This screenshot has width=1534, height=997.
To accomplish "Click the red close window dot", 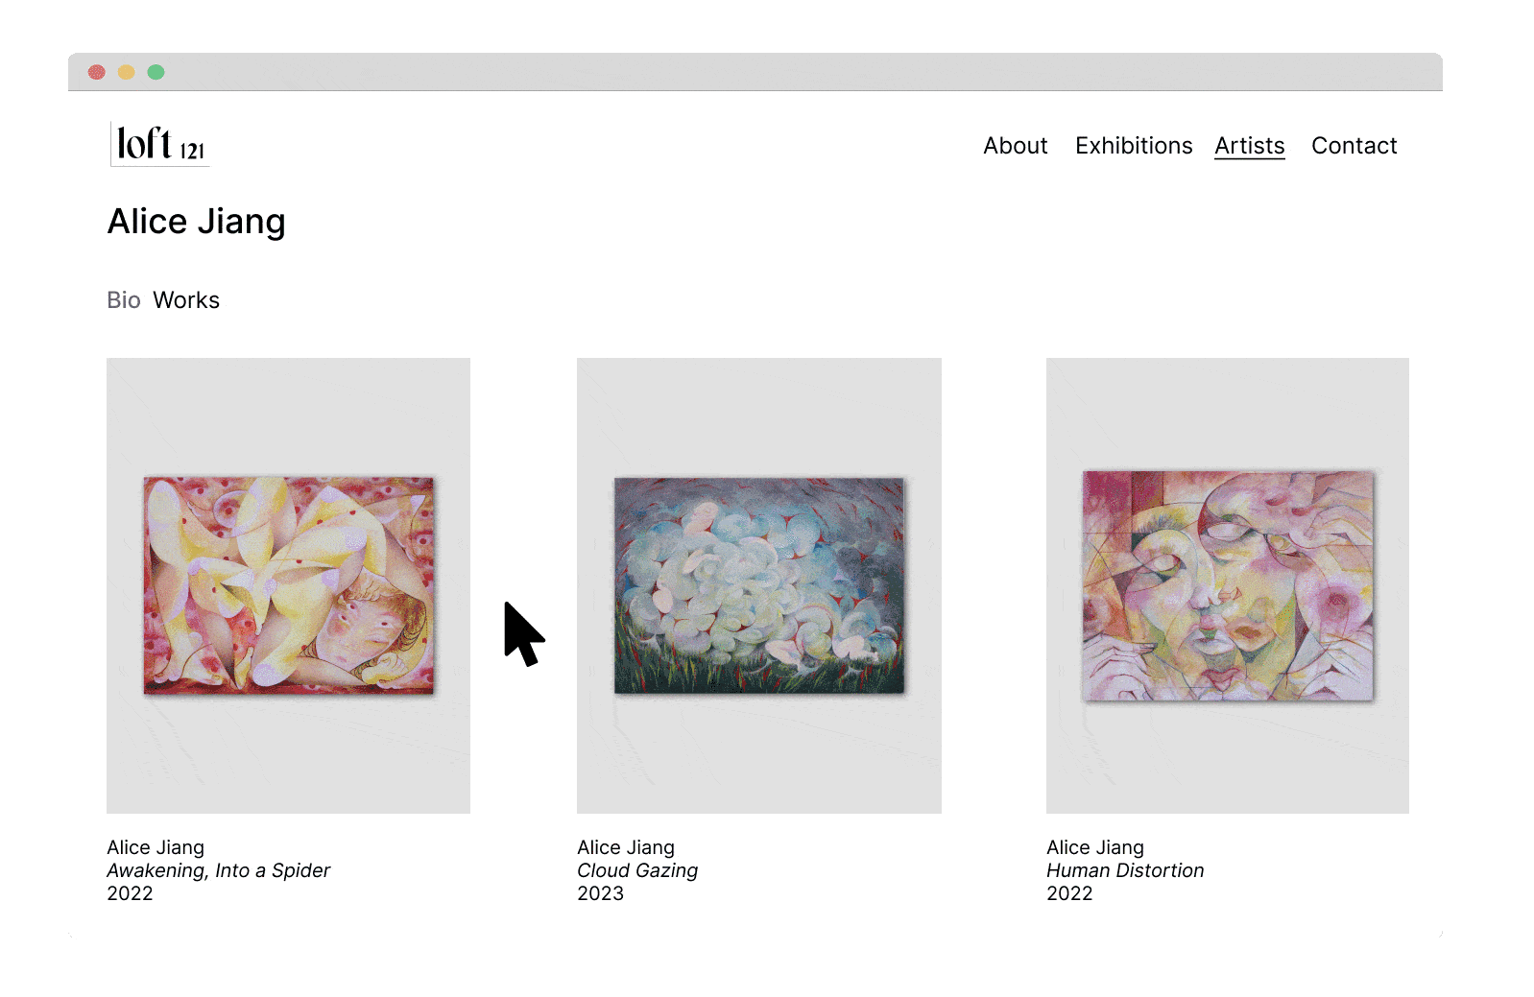I will (x=97, y=72).
